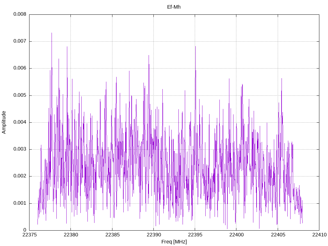Click the x-axis tick label 22375
The width and height of the screenshot is (328, 246).
click(x=29, y=235)
